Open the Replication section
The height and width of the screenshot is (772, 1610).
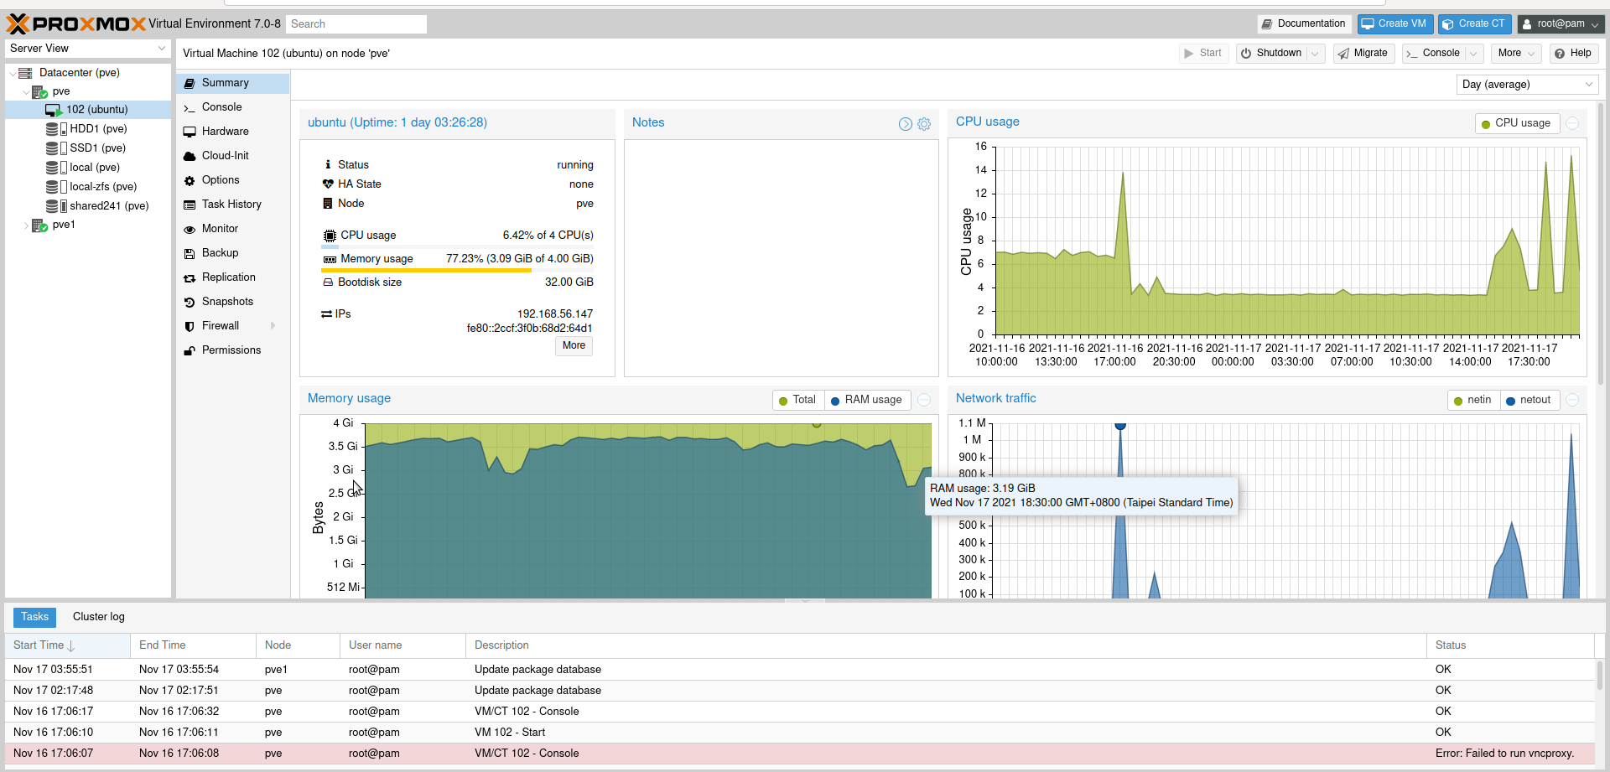[x=233, y=277]
